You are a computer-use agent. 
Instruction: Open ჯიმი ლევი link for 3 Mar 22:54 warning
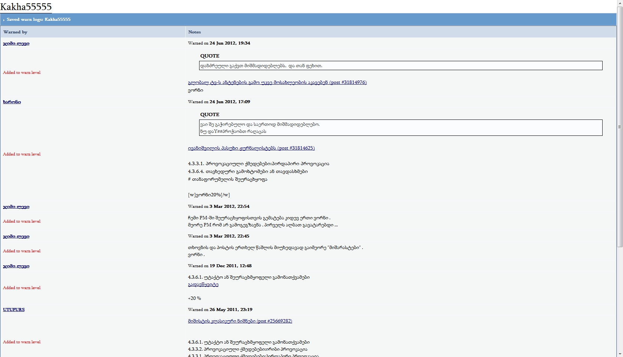(x=16, y=207)
